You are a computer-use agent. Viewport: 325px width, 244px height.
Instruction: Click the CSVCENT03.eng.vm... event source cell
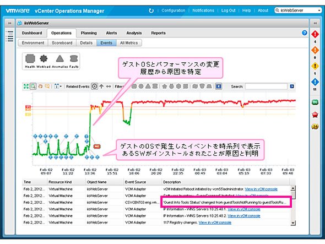pos(142,202)
